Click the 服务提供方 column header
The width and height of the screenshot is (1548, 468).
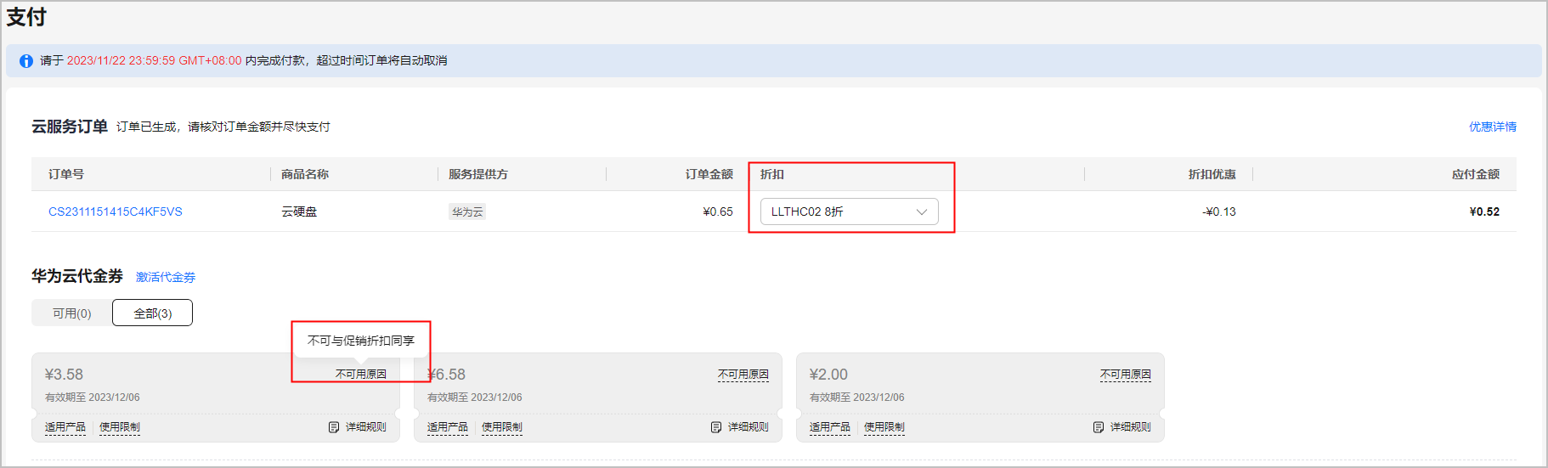tap(478, 174)
